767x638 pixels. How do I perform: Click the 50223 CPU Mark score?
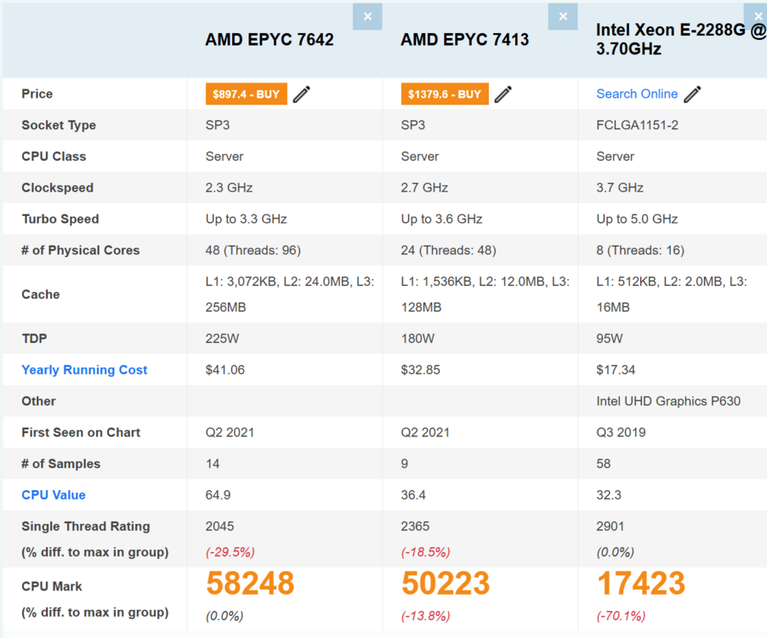point(445,584)
